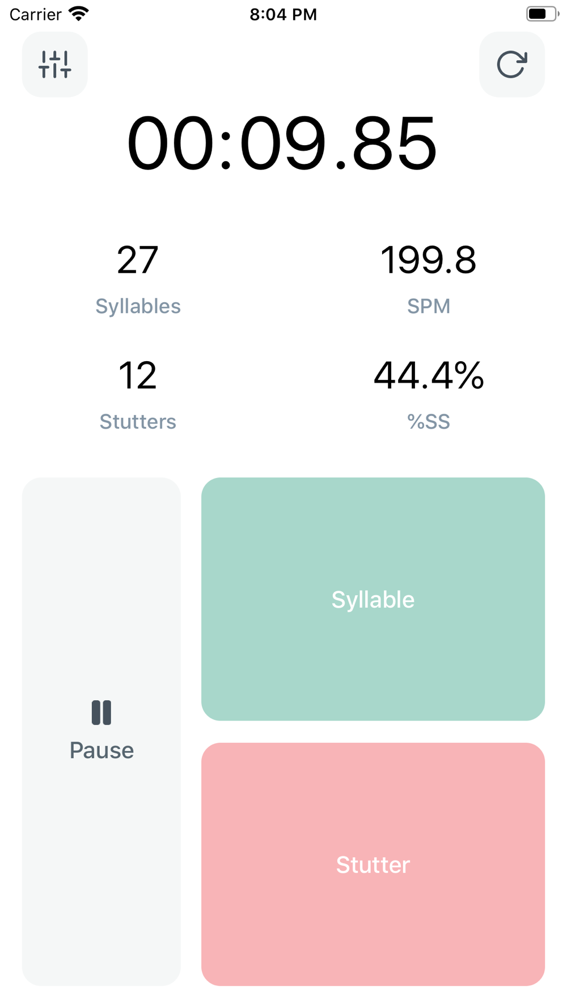This screenshot has width=567, height=1008.
Task: Tap the Syllables label
Action: (x=138, y=306)
